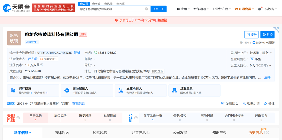Open the 企业全景 hierarchy icon
Image resolution: width=282 pixels, height=140 pixels.
point(174,90)
